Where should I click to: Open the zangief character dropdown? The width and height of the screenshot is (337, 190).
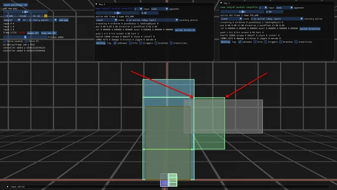pos(12,20)
